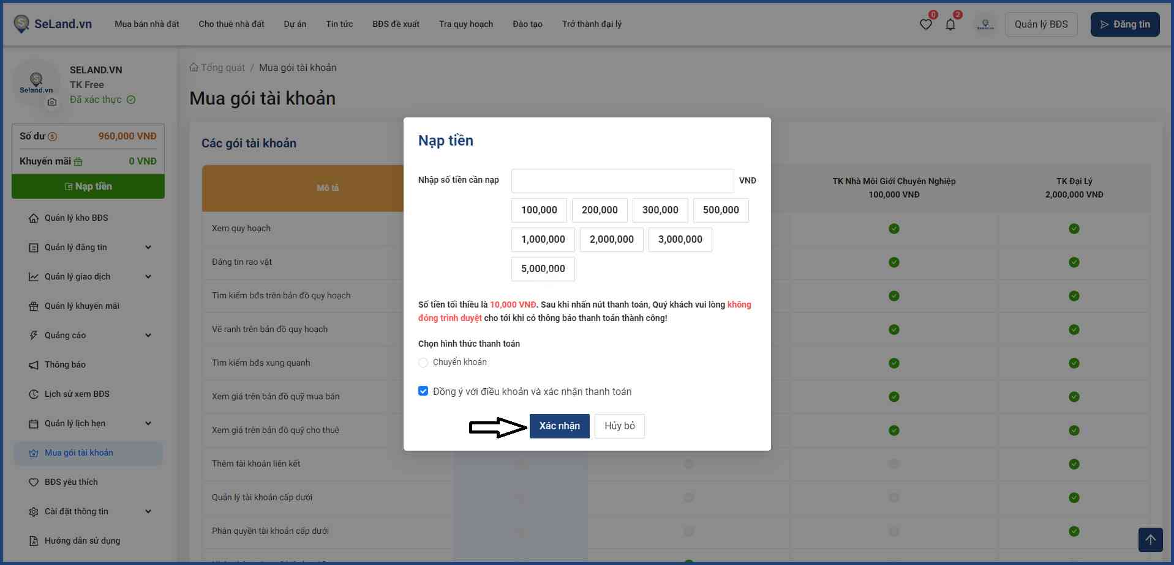Click the home icon in breadcrumb

[x=194, y=67]
